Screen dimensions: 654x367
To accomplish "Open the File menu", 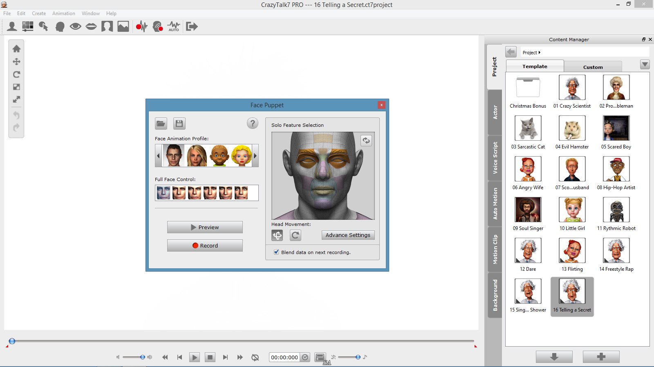I will coord(7,13).
